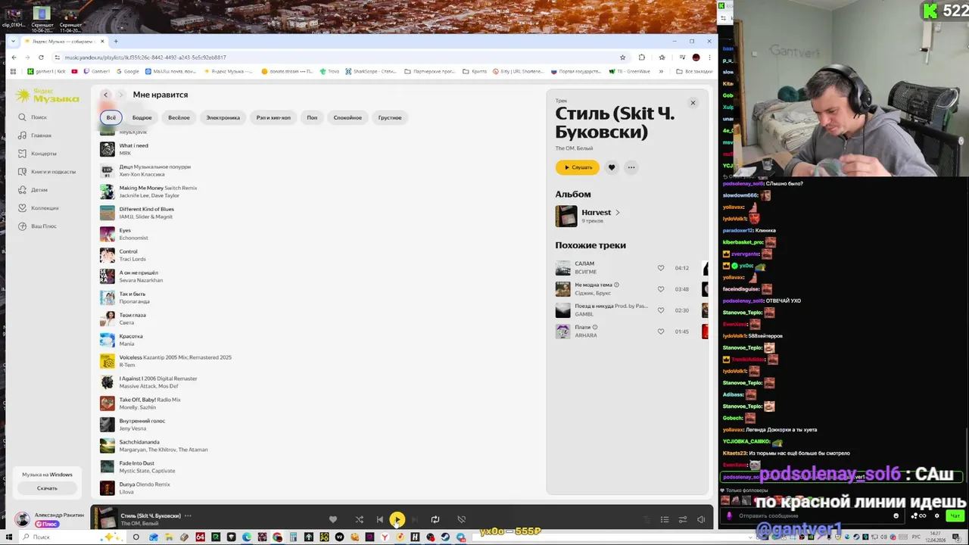Screen dimensions: 969x545
Task: Like the current track in player bar
Action: coord(332,519)
